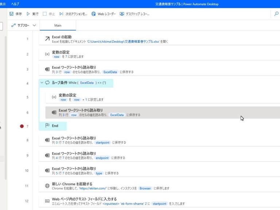Screen dimensions: 280x210
Task: Click line number 12 in the gutter
Action: point(27,201)
